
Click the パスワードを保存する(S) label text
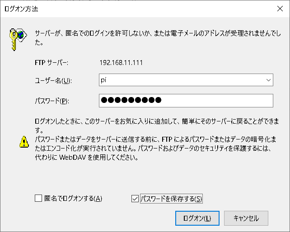click(x=171, y=199)
